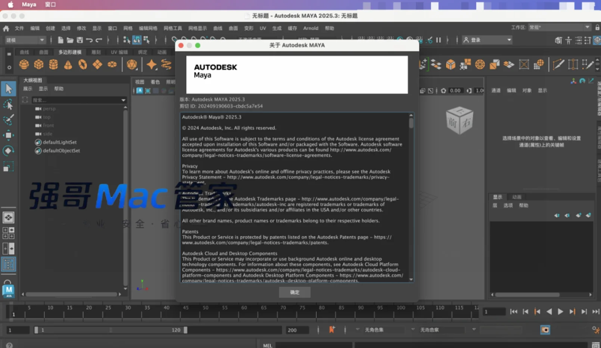
Task: Create a polygon cube from the shelf
Action: (x=39, y=65)
